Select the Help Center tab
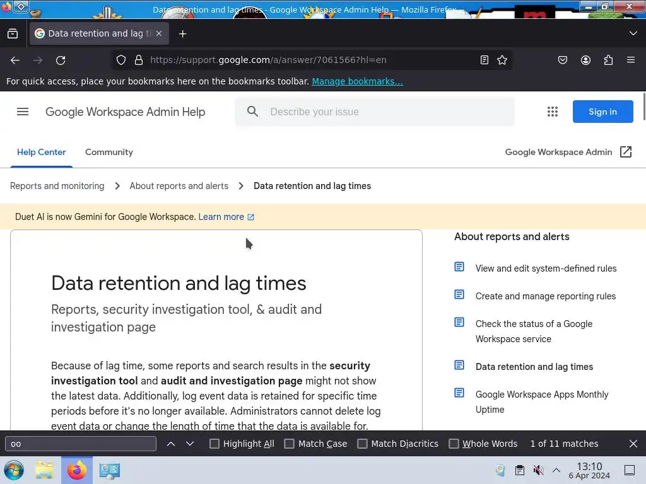The image size is (646, 484). coord(41,153)
